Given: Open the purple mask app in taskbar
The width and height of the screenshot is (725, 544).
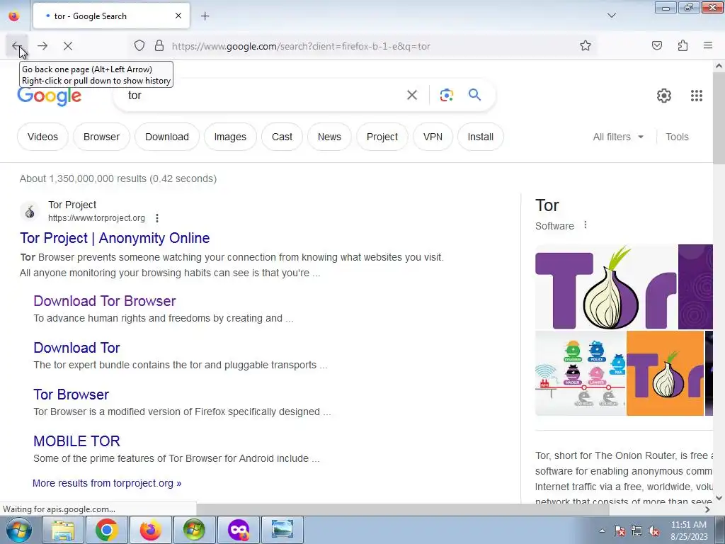Looking at the screenshot, I should pyautogui.click(x=238, y=530).
